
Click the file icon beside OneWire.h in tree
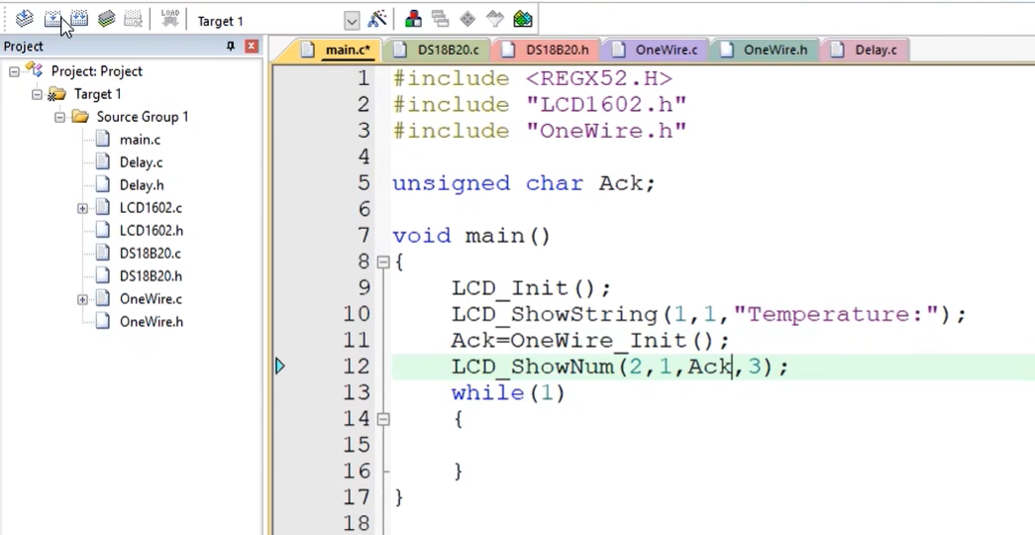pyautogui.click(x=102, y=322)
